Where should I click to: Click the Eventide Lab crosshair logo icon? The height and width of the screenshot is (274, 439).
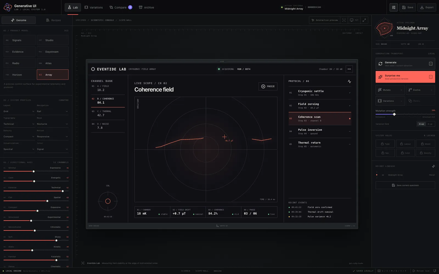93,69
